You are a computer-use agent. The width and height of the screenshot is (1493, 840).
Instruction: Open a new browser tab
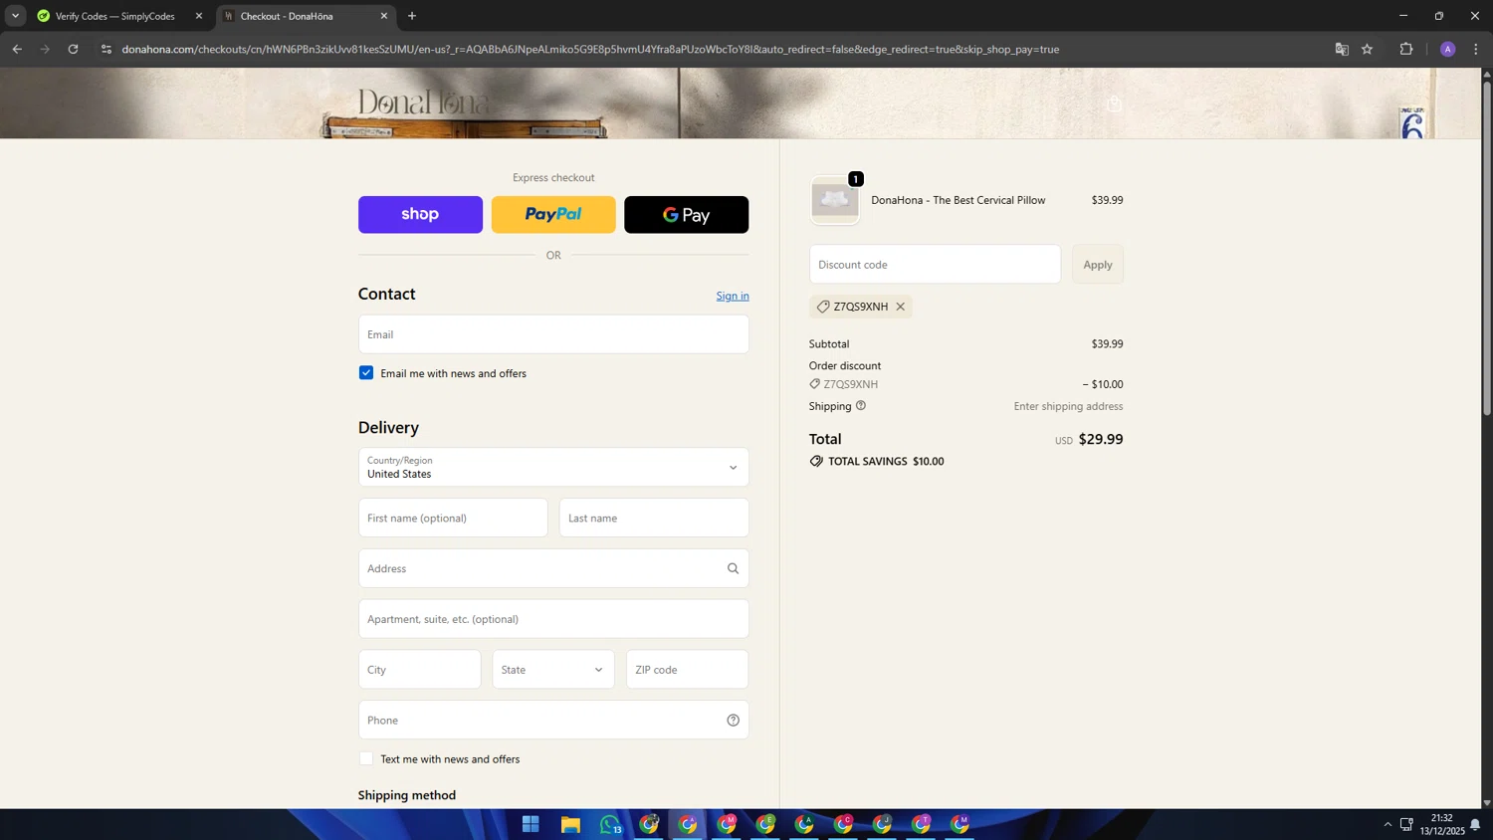click(412, 16)
